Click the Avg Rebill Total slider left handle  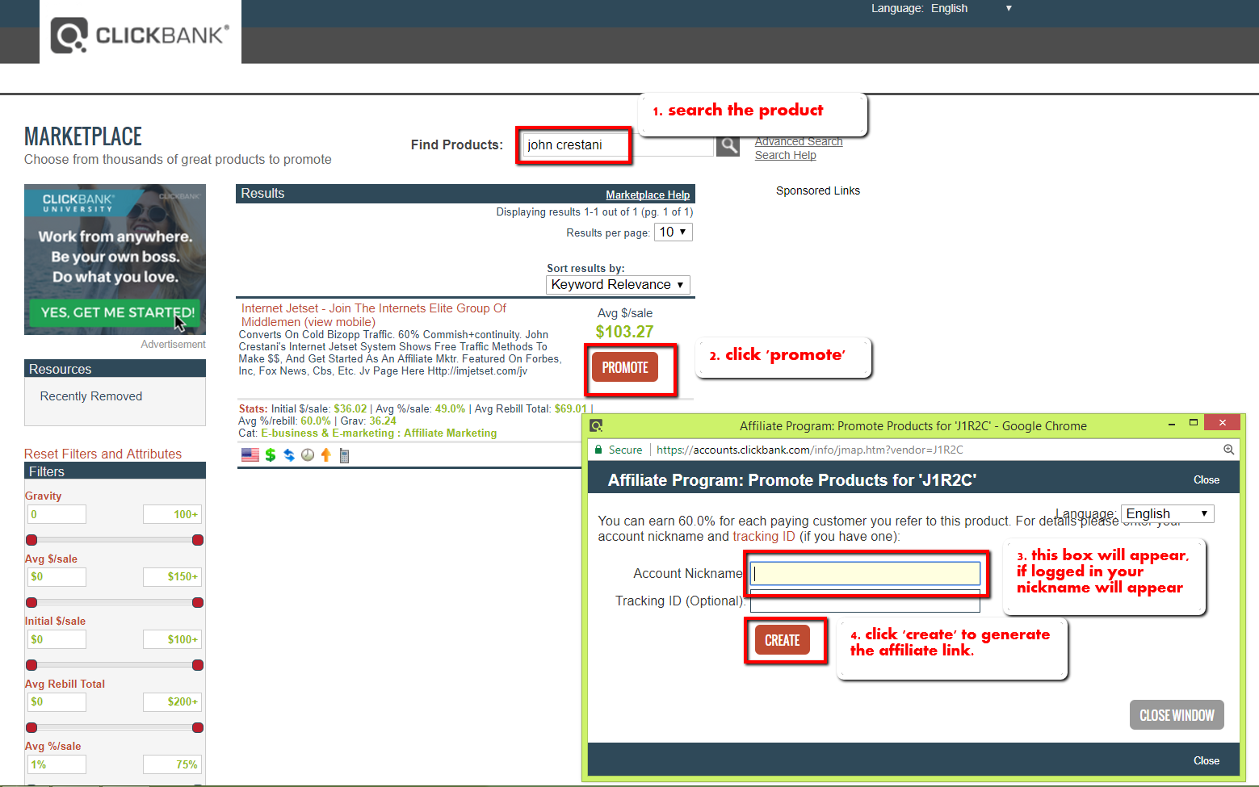coord(31,727)
